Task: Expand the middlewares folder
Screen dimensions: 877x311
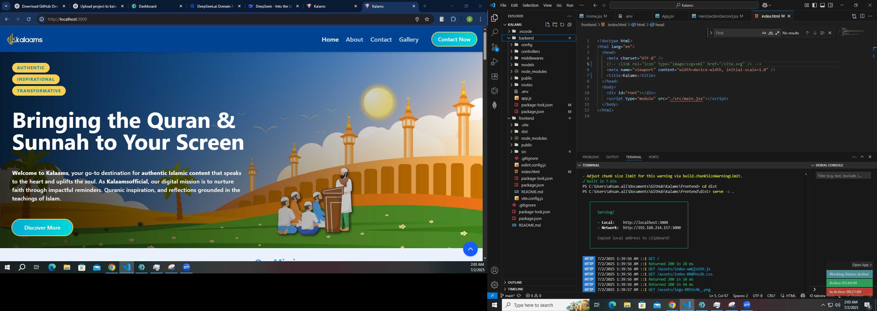Action: (x=511, y=58)
